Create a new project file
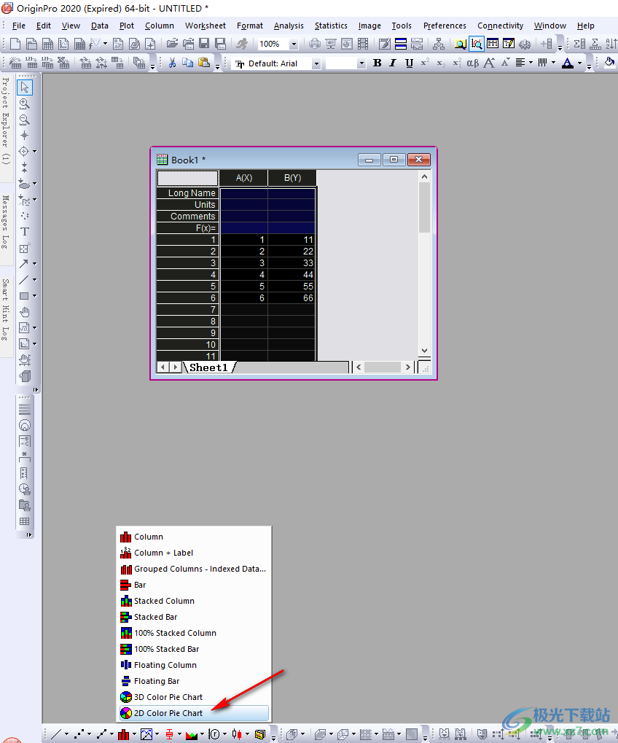 point(15,44)
